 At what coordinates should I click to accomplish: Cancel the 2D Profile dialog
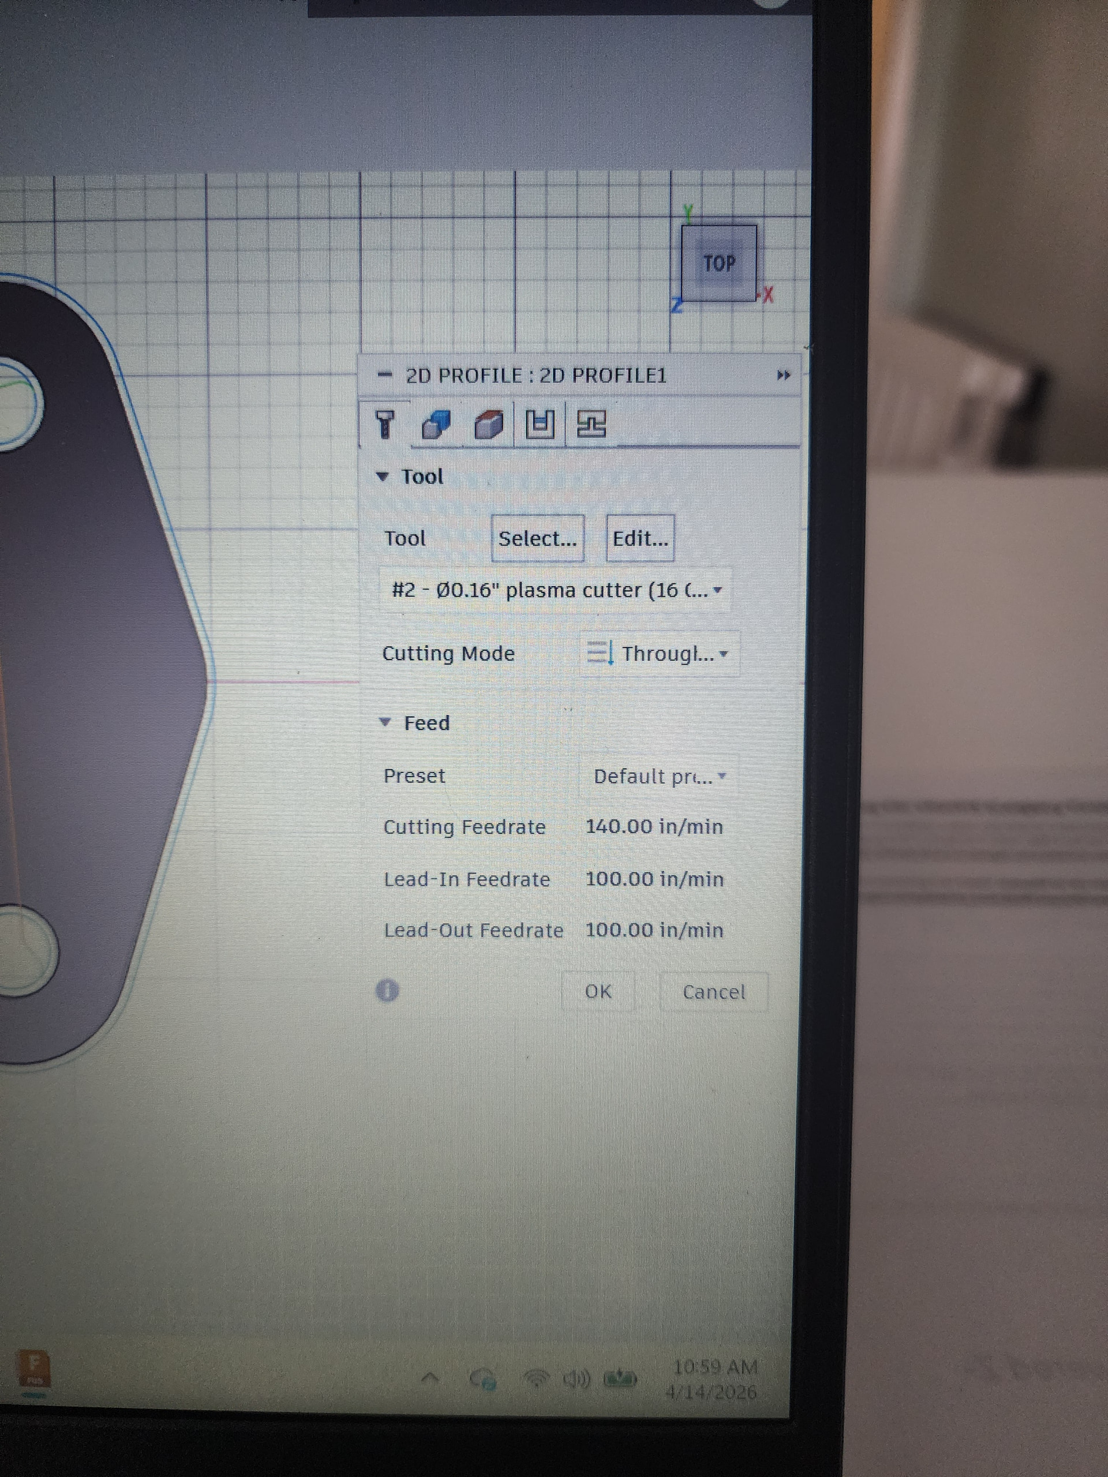pyautogui.click(x=713, y=992)
